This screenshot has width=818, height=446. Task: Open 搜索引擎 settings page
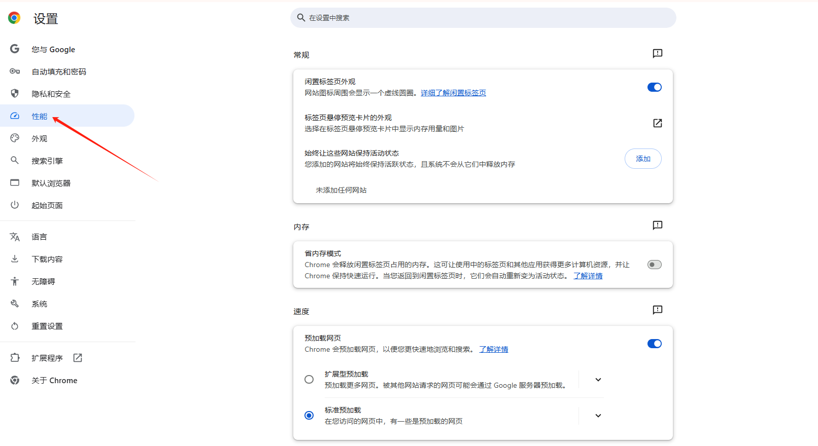point(67,161)
